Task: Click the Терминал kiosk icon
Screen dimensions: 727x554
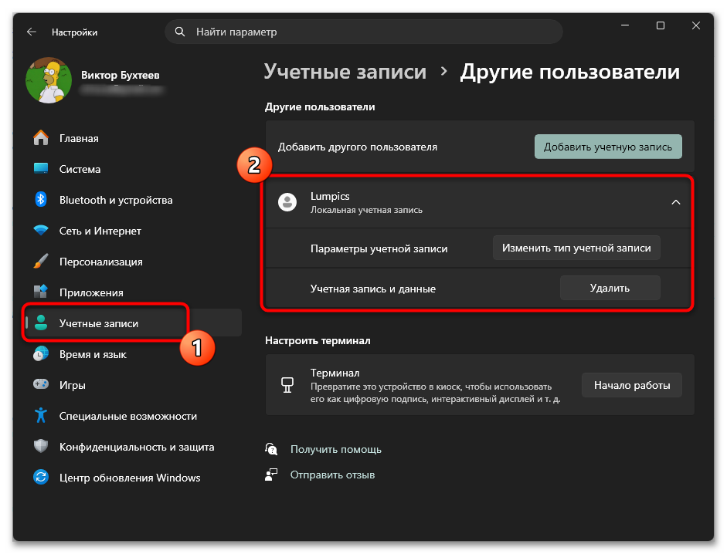Action: (x=287, y=385)
